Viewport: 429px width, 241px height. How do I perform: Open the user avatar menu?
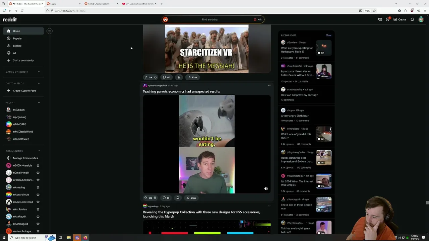[x=421, y=19]
